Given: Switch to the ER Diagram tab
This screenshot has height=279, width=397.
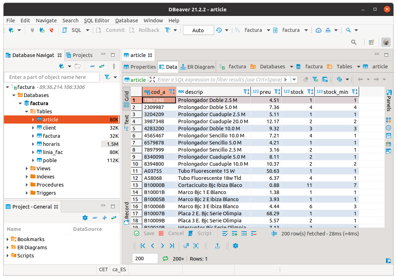Looking at the screenshot, I should click(x=197, y=67).
